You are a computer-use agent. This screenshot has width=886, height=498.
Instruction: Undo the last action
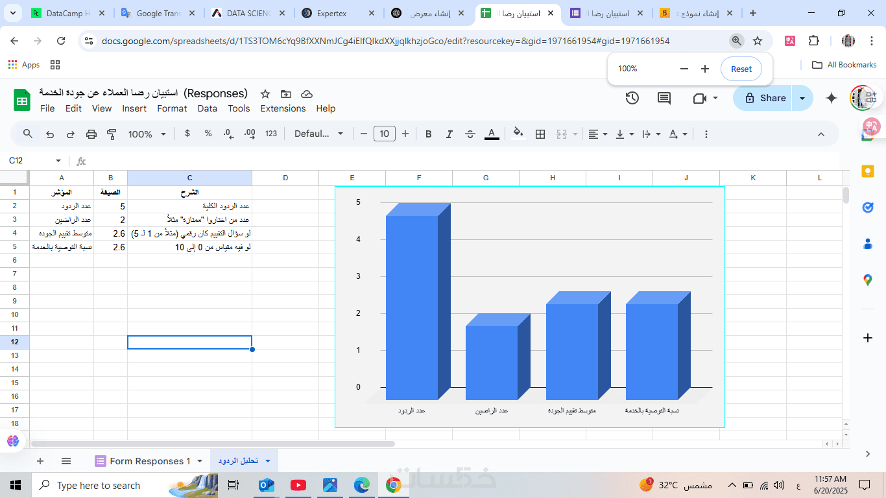pyautogui.click(x=50, y=134)
